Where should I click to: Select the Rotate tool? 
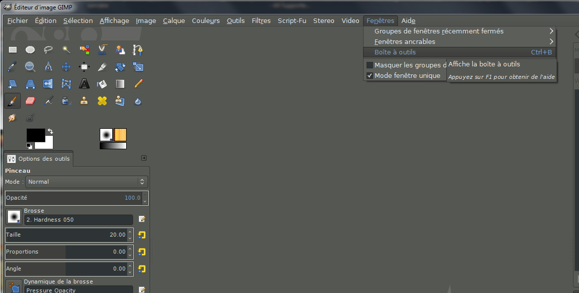pyautogui.click(x=120, y=67)
